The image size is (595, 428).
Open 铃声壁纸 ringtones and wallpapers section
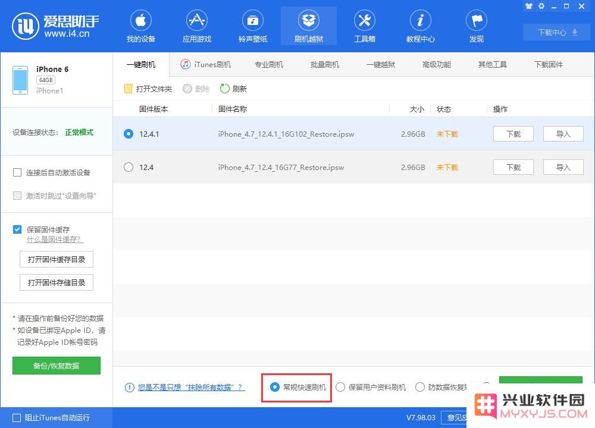(253, 26)
